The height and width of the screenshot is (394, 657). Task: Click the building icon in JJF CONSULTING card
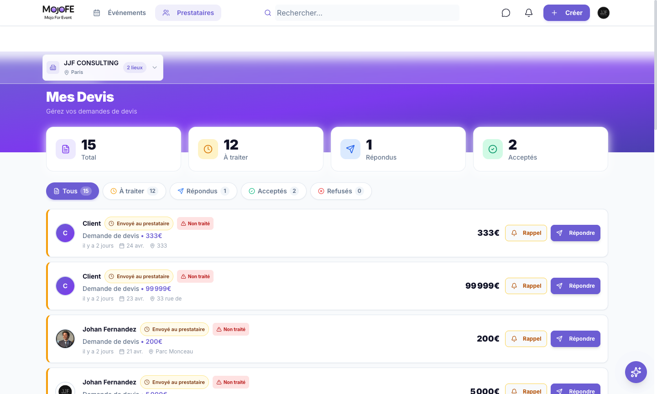coord(53,67)
